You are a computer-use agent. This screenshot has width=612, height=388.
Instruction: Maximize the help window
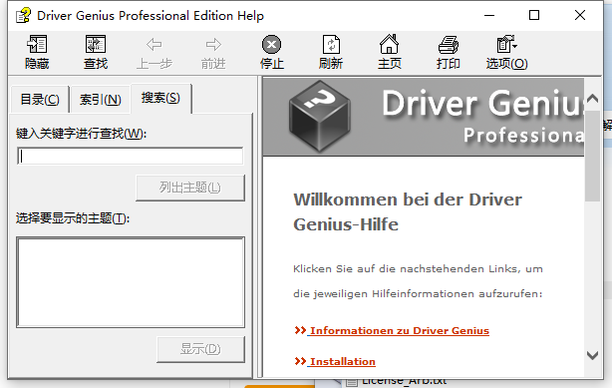tap(534, 15)
